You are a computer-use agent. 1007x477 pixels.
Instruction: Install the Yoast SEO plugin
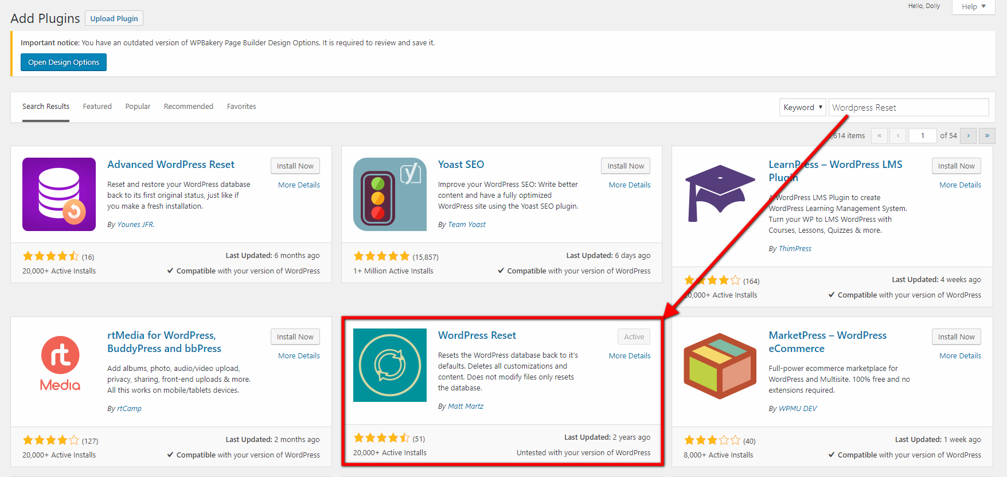click(626, 166)
